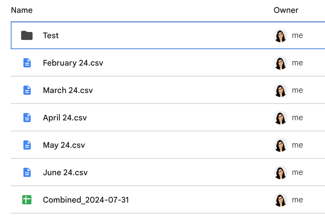Image resolution: width=325 pixels, height=218 pixels.
Task: Select the February 24.csv file name
Action: click(73, 63)
